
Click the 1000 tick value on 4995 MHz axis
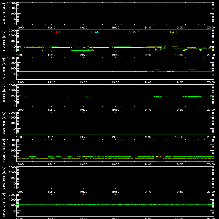12,145
